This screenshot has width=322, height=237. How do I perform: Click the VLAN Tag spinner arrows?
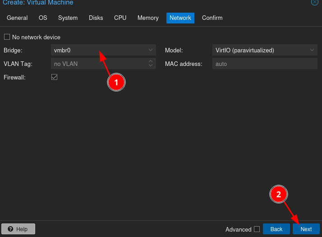[151, 64]
